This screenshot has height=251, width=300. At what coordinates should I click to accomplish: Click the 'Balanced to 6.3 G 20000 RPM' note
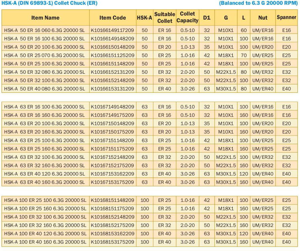pyautogui.click(x=258, y=3)
